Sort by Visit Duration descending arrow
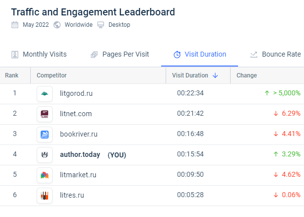The height and width of the screenshot is (217, 304). coord(215,75)
